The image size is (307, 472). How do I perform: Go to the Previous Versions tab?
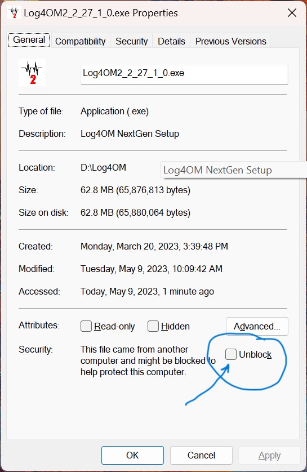(230, 41)
